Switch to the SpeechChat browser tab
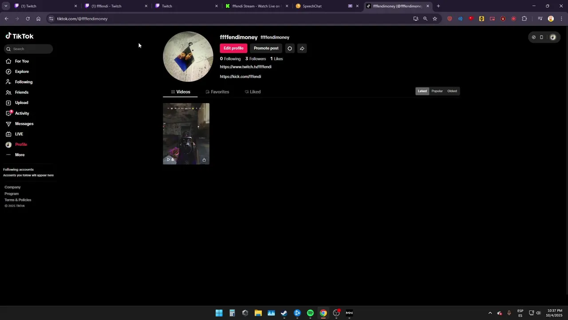 click(x=327, y=6)
